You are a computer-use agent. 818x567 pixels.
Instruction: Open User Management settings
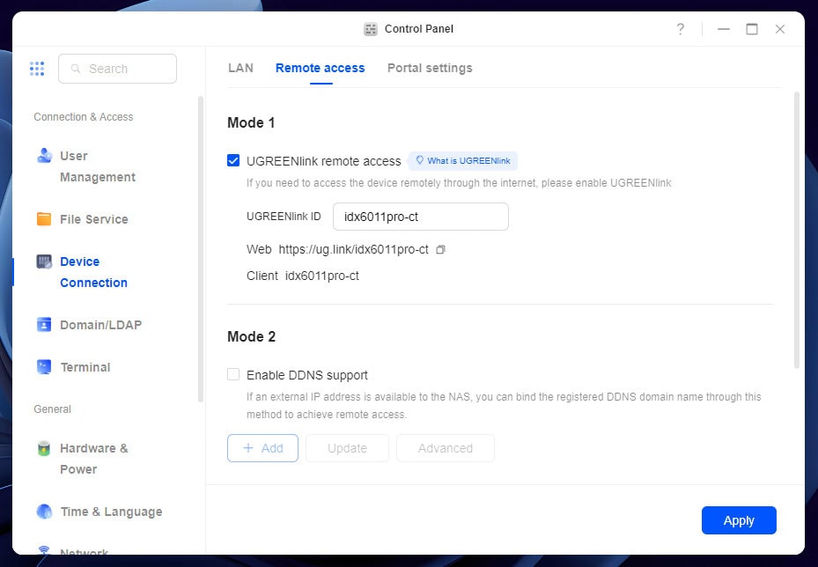pyautogui.click(x=86, y=166)
